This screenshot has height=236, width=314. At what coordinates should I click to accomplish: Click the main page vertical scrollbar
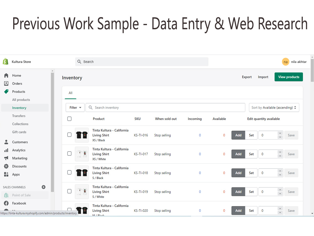312,70
